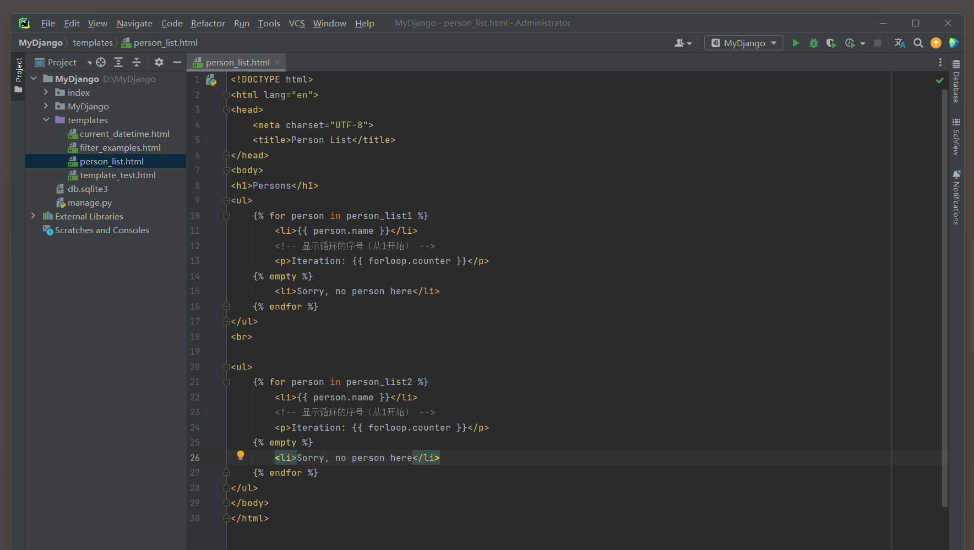Open the VCS menu
974x550 pixels.
[x=297, y=23]
